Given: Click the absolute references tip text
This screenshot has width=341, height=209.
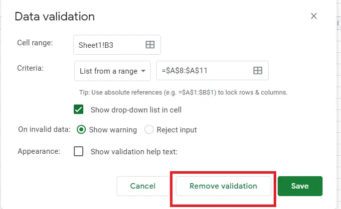Looking at the screenshot, I should [183, 93].
